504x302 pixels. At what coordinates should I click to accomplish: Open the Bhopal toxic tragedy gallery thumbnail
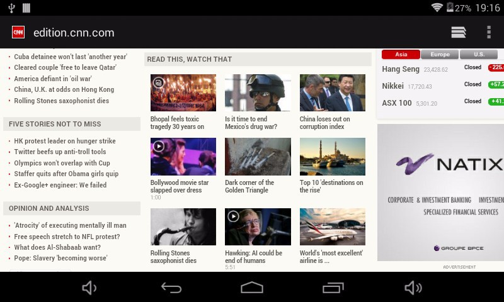click(x=183, y=92)
